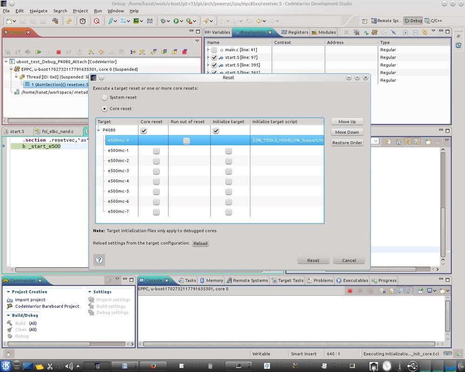Click the Move Down button

(x=347, y=132)
